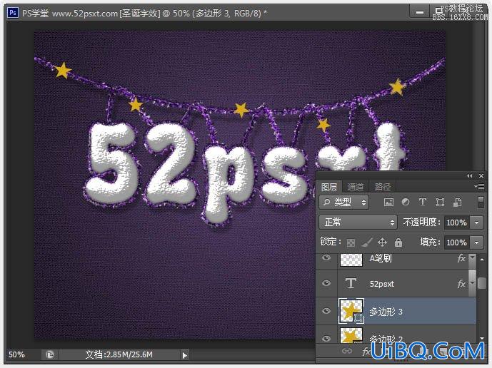
Task: Hide the 多边形 2 layer
Action: point(326,338)
